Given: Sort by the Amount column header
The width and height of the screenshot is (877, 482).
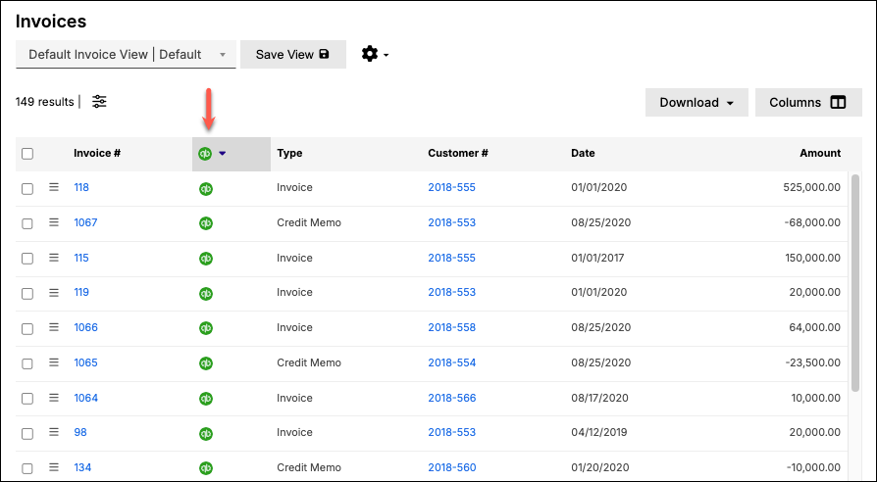Looking at the screenshot, I should coord(820,153).
